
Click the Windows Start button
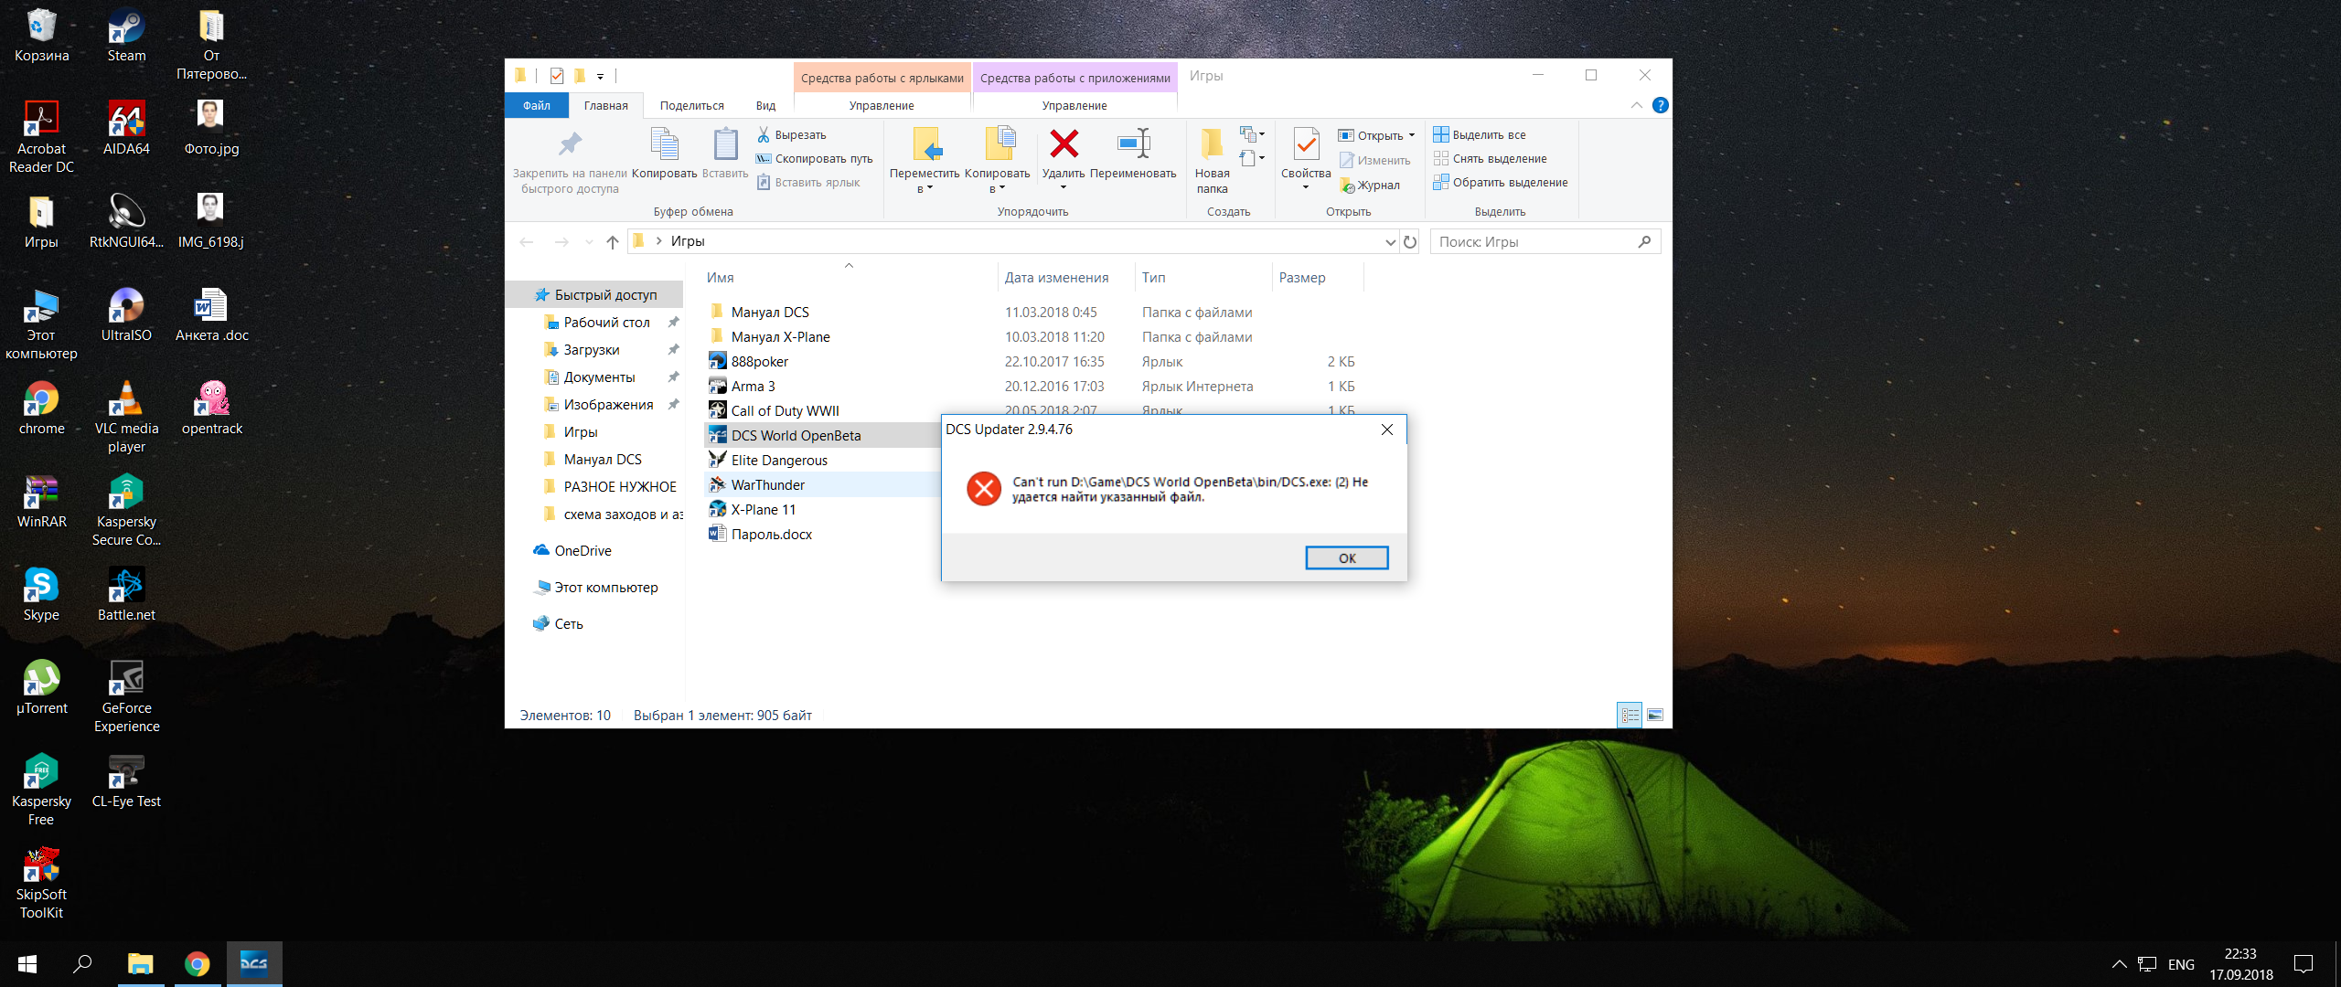(x=27, y=963)
